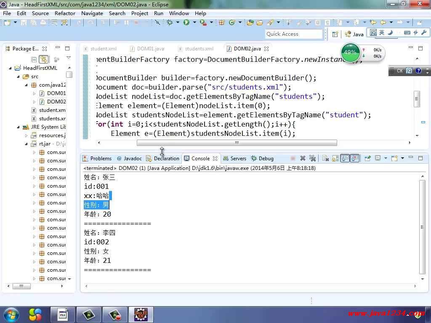Open the Refactor menu
Viewport: 431px width, 323px height.
click(65, 13)
